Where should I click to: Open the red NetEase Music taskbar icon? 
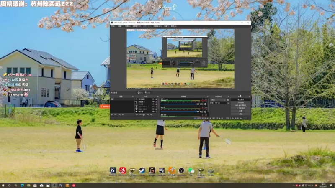pos(74,185)
